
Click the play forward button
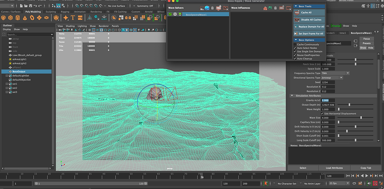click(x=367, y=176)
